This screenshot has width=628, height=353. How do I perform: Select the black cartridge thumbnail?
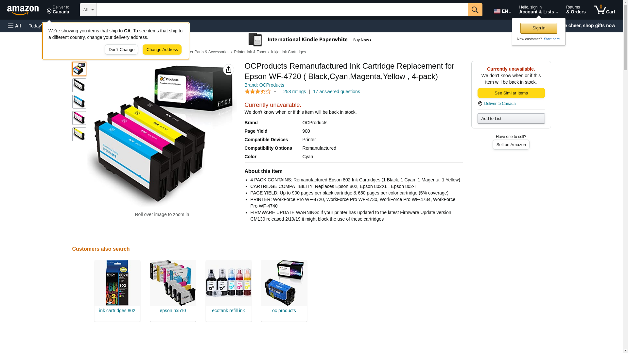click(79, 85)
